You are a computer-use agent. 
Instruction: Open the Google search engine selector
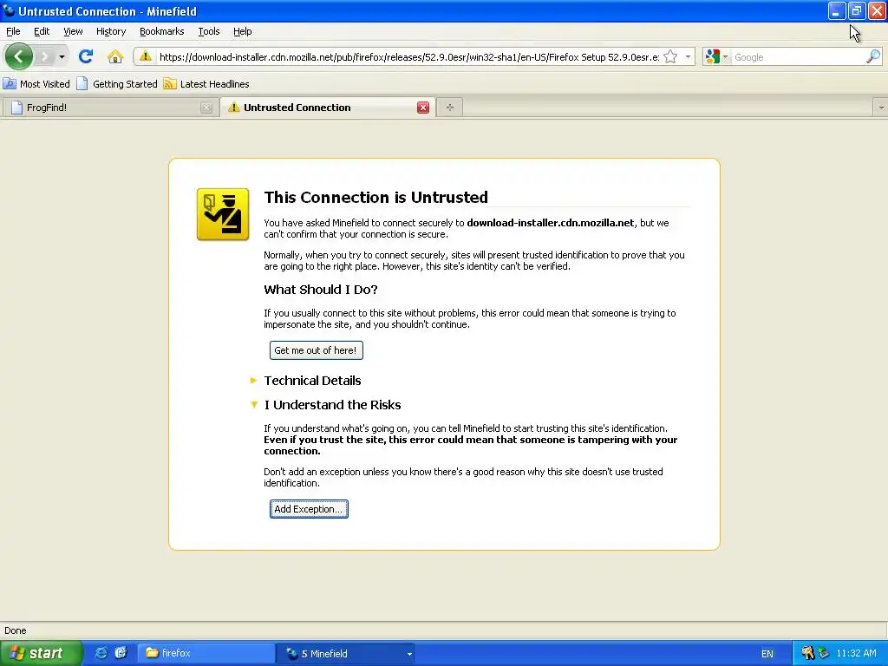point(716,56)
